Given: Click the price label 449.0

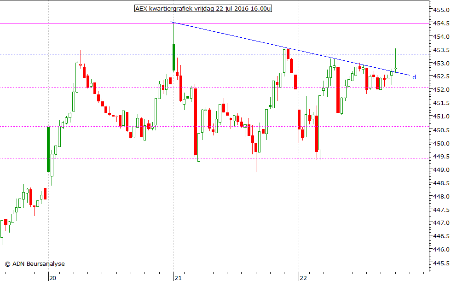Looking at the screenshot, I should tap(441, 170).
